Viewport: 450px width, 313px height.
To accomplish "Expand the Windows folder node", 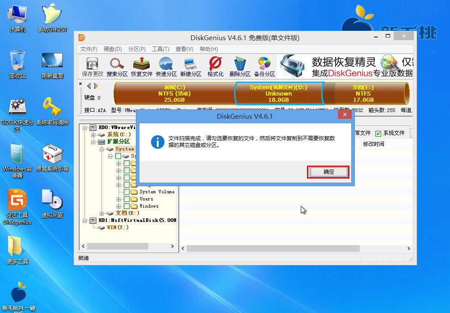I will point(118,206).
